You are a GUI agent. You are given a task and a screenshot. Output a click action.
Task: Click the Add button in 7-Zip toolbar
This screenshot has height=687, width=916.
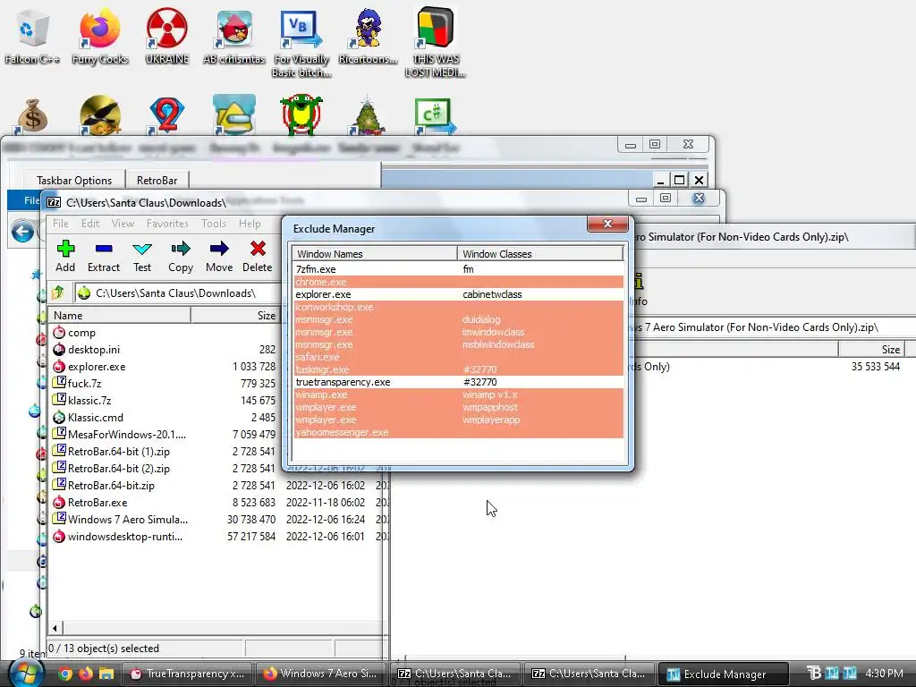[x=65, y=256]
